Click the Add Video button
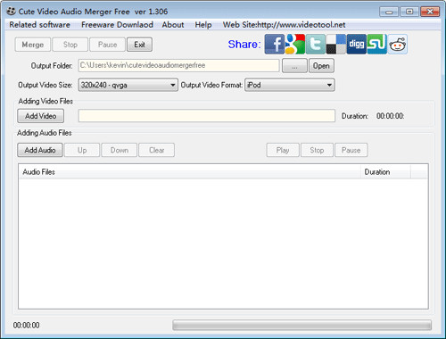 [40, 116]
